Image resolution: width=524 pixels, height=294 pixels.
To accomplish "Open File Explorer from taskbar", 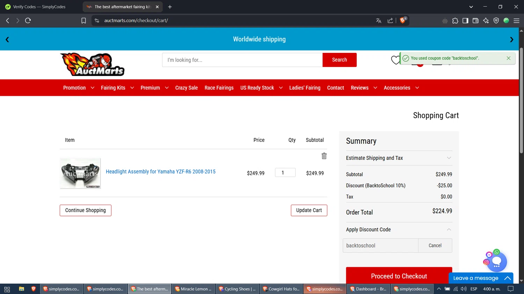I will pyautogui.click(x=21, y=289).
